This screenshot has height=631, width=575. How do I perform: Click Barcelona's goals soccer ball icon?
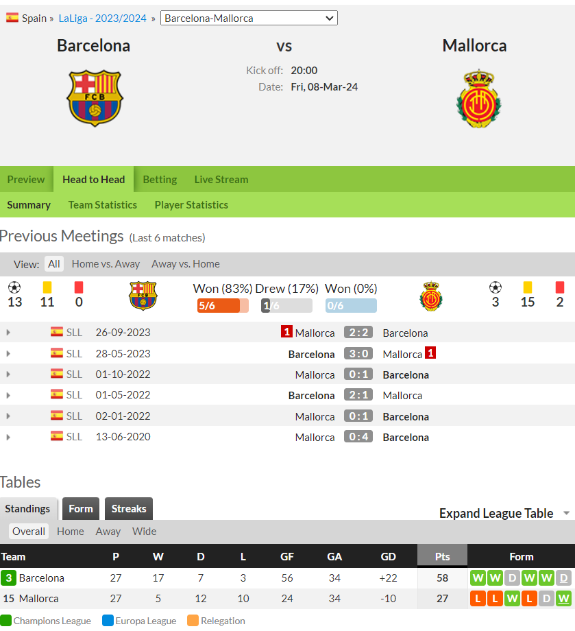[x=14, y=287]
